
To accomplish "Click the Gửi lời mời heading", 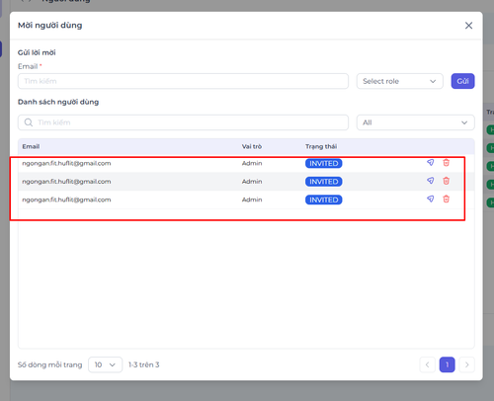I will 37,52.
